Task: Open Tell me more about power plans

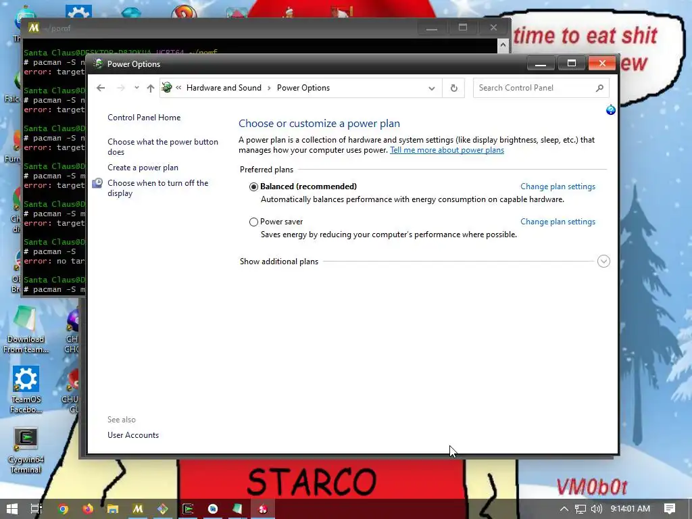Action: tap(447, 150)
